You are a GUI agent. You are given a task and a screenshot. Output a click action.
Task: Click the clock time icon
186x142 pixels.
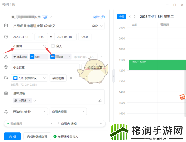coord(6,36)
